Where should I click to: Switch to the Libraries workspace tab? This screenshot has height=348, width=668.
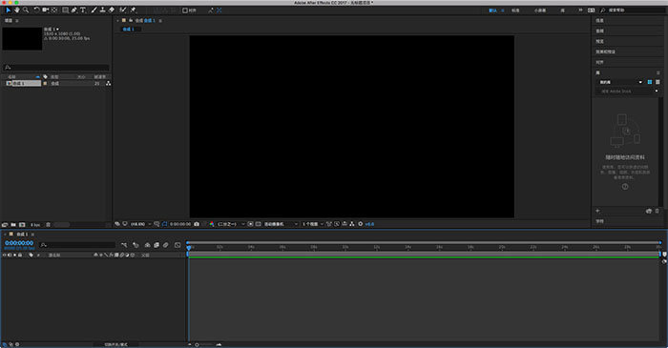tap(563, 10)
